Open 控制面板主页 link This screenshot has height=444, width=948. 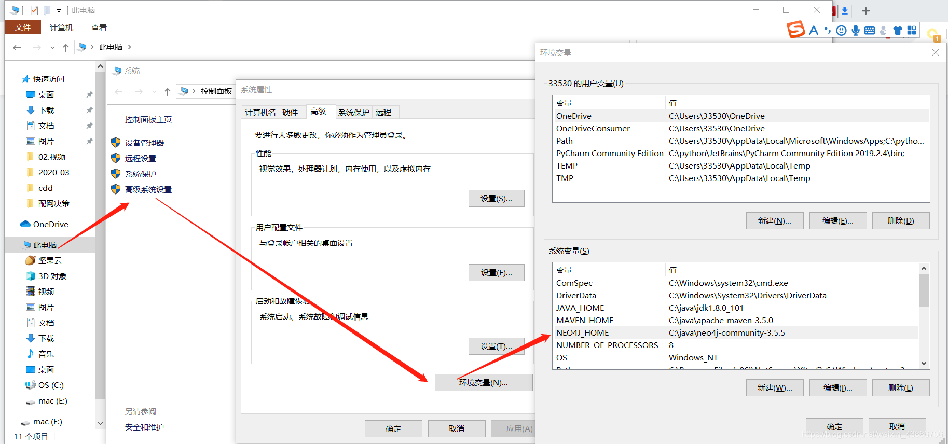[148, 119]
